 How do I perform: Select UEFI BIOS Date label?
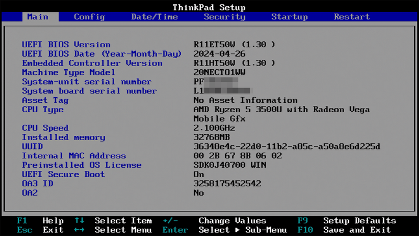point(102,54)
